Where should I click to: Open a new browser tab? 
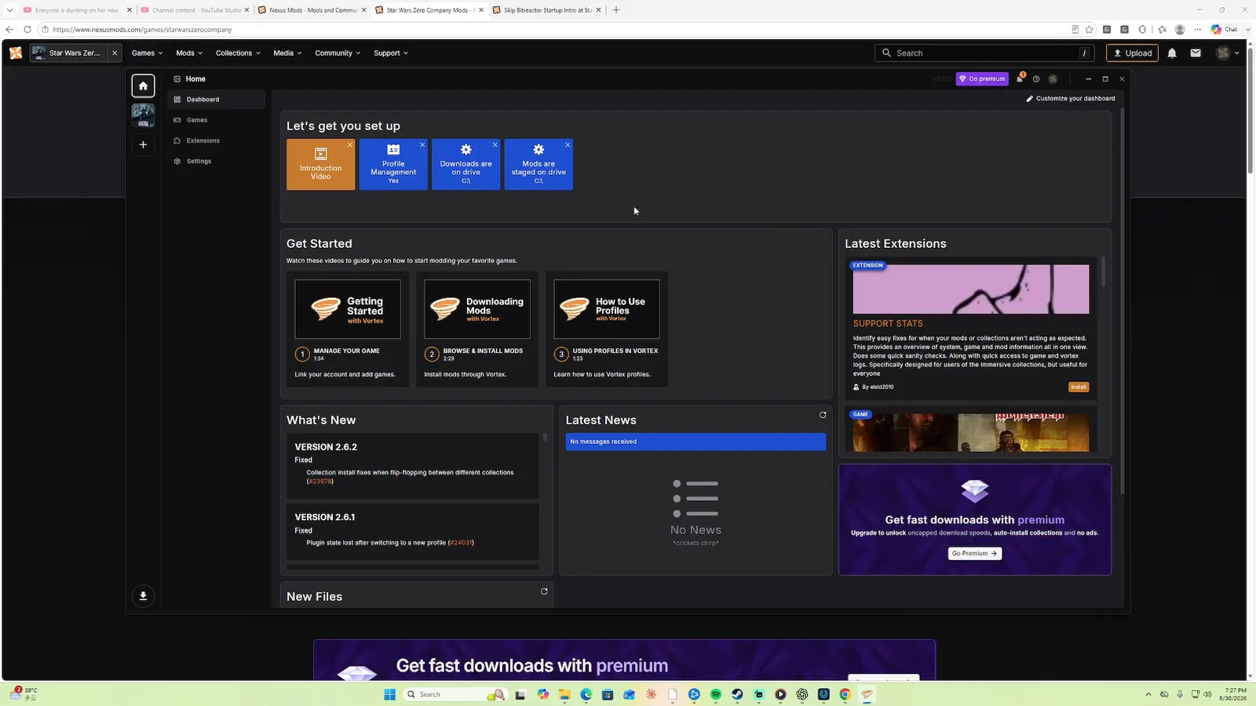pyautogui.click(x=616, y=10)
